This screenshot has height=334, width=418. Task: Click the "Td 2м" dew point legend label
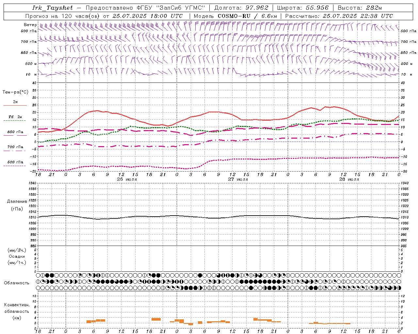(x=15, y=117)
